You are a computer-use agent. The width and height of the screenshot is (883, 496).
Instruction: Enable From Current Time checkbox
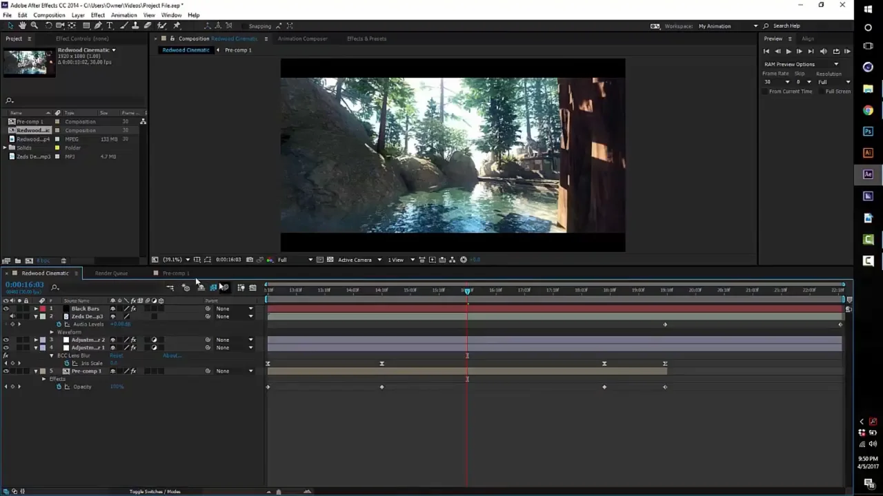(x=765, y=91)
